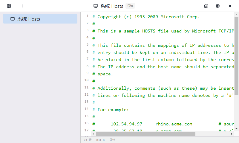Click the vertical scrollbar up arrow
The height and width of the screenshot is (143, 239).
click(x=236, y=15)
